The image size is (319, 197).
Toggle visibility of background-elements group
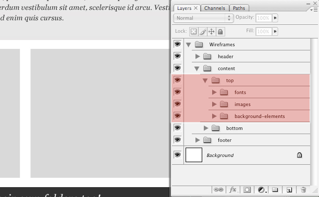pyautogui.click(x=177, y=116)
